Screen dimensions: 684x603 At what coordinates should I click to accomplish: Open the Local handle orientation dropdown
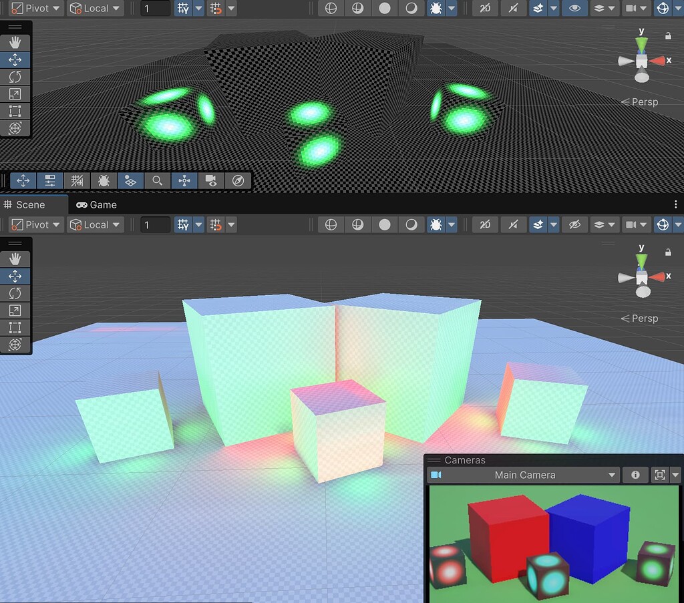click(95, 8)
